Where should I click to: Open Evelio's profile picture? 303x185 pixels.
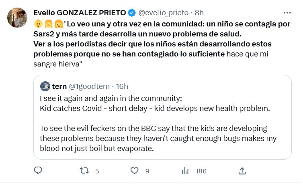(17, 17)
